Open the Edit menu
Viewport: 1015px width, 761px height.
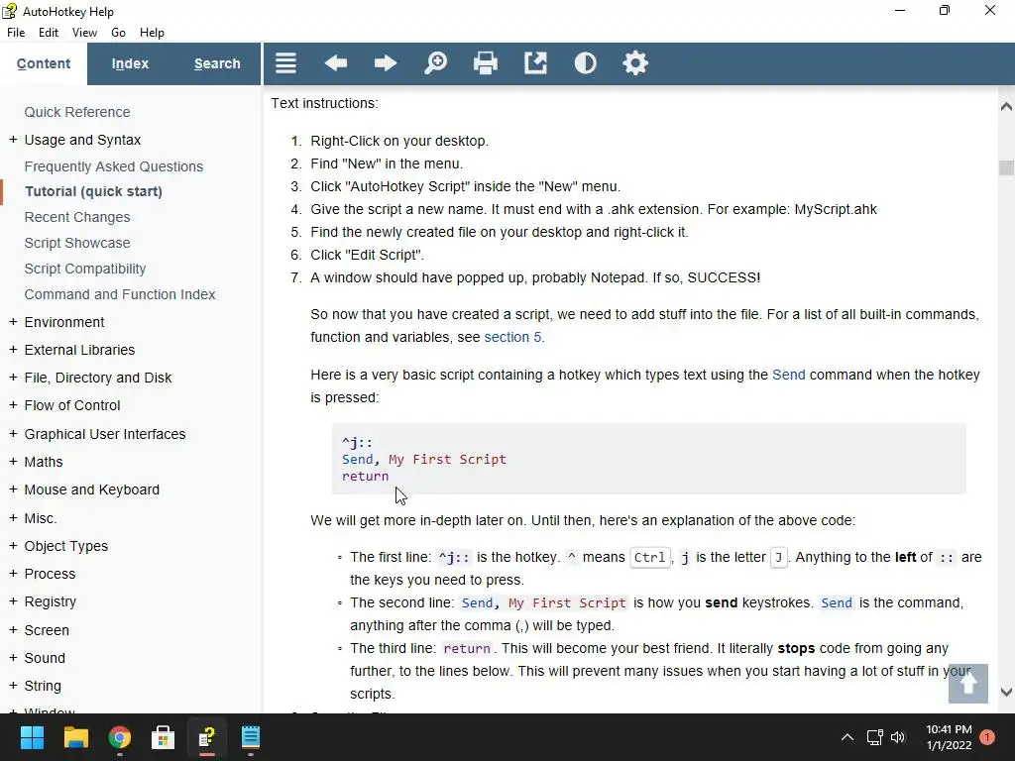pos(49,33)
